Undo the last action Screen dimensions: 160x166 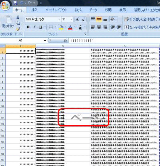coord(22,3)
